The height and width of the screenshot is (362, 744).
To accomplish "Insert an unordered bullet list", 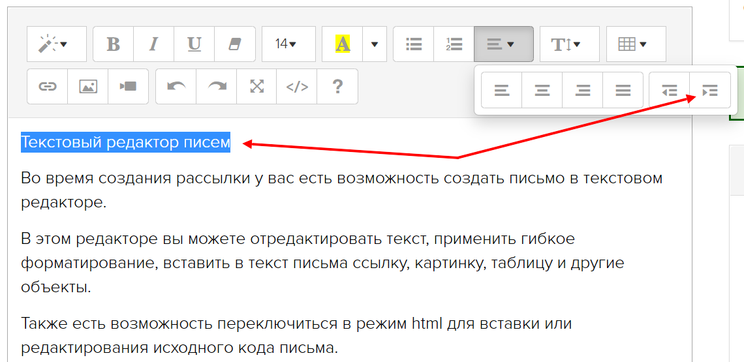I will 414,44.
